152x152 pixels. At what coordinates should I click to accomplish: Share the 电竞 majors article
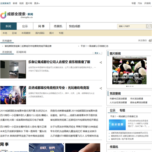[101, 88]
